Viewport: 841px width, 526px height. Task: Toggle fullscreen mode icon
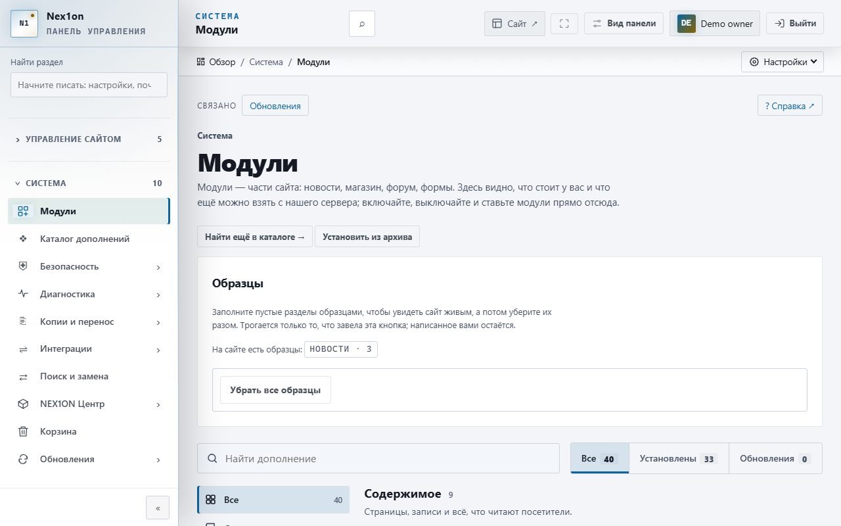pos(564,24)
